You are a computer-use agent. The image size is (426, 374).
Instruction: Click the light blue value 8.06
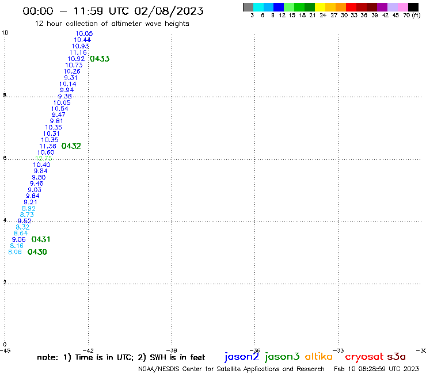(15, 252)
